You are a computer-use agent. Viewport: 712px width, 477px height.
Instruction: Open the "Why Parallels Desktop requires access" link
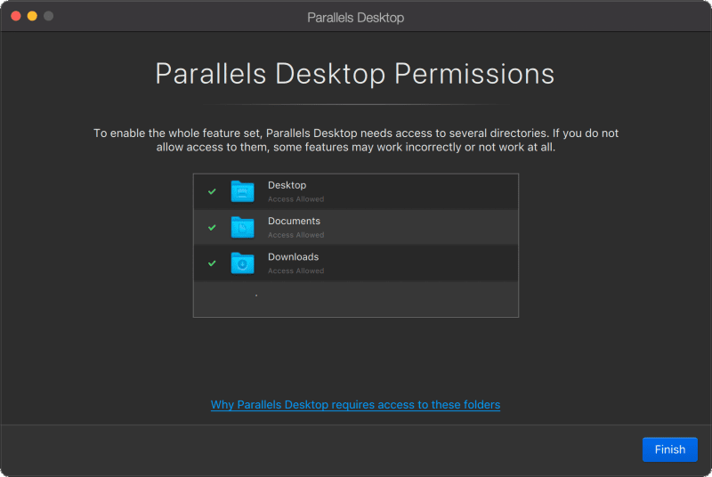355,405
